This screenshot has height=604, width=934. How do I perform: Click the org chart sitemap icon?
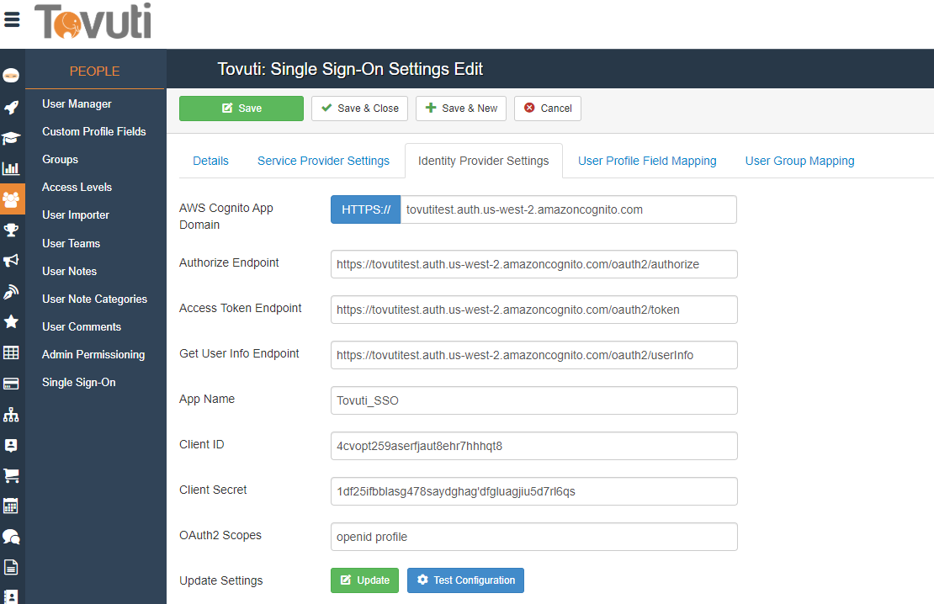(12, 415)
